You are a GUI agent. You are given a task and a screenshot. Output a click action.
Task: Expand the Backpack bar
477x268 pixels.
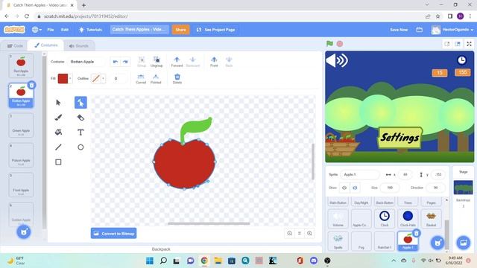click(161, 249)
